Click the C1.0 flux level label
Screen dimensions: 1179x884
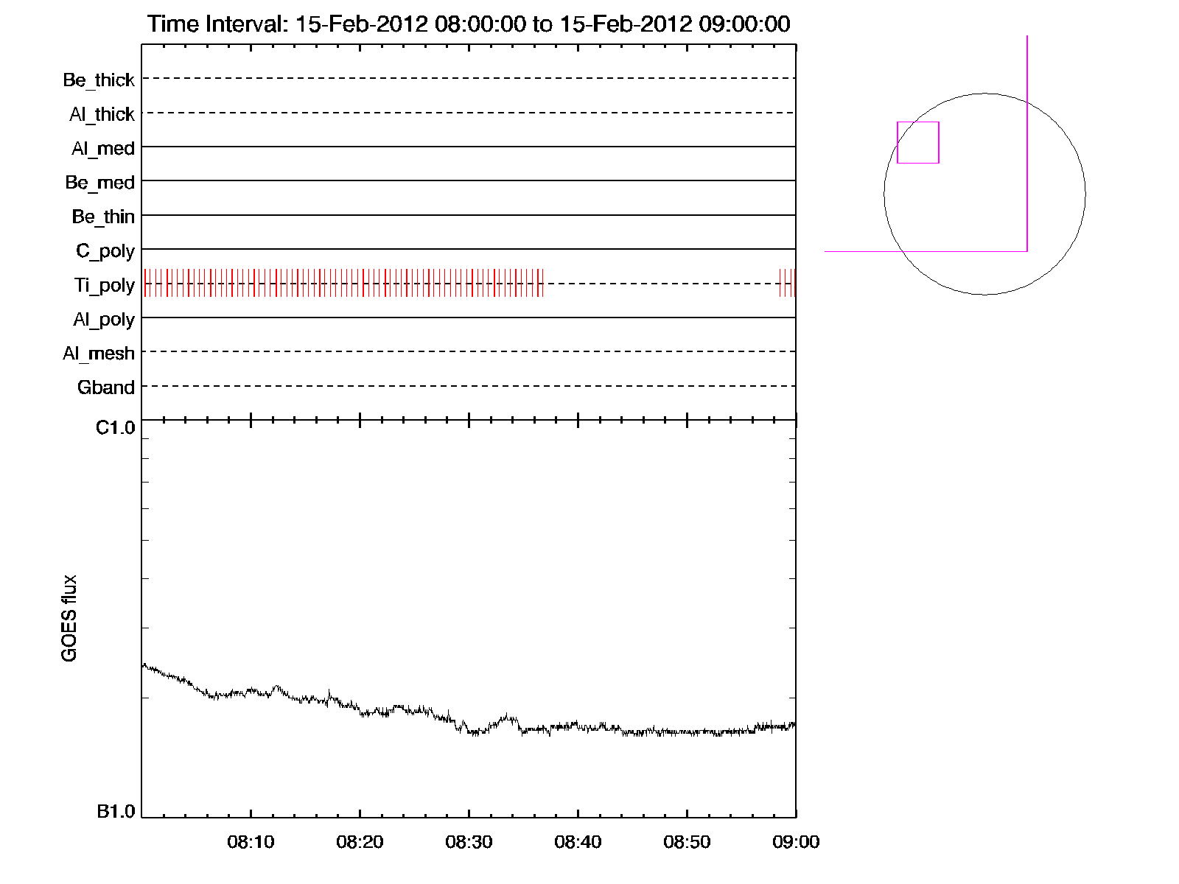pyautogui.click(x=116, y=428)
